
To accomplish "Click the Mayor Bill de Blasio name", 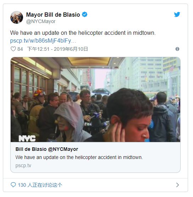I will click(x=53, y=15).
